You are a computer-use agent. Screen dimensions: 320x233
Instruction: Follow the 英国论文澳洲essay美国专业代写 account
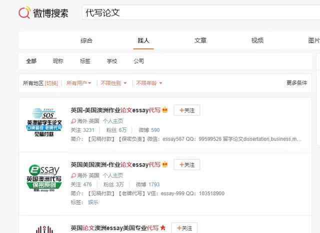[184, 228]
